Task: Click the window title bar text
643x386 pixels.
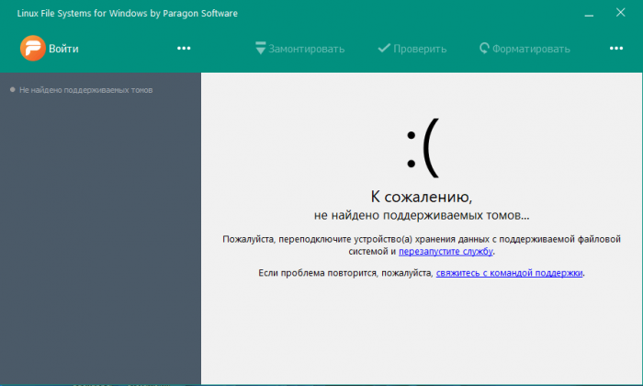Action: (127, 14)
